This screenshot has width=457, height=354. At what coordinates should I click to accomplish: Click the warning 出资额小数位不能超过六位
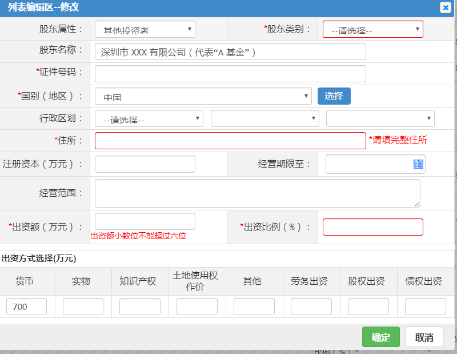click(138, 236)
